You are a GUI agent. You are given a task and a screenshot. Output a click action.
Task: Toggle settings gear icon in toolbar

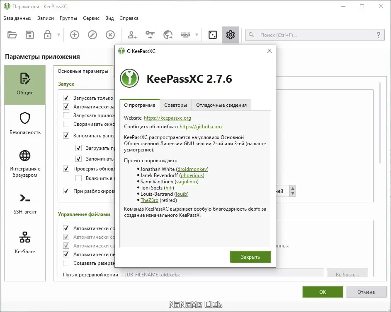(231, 35)
